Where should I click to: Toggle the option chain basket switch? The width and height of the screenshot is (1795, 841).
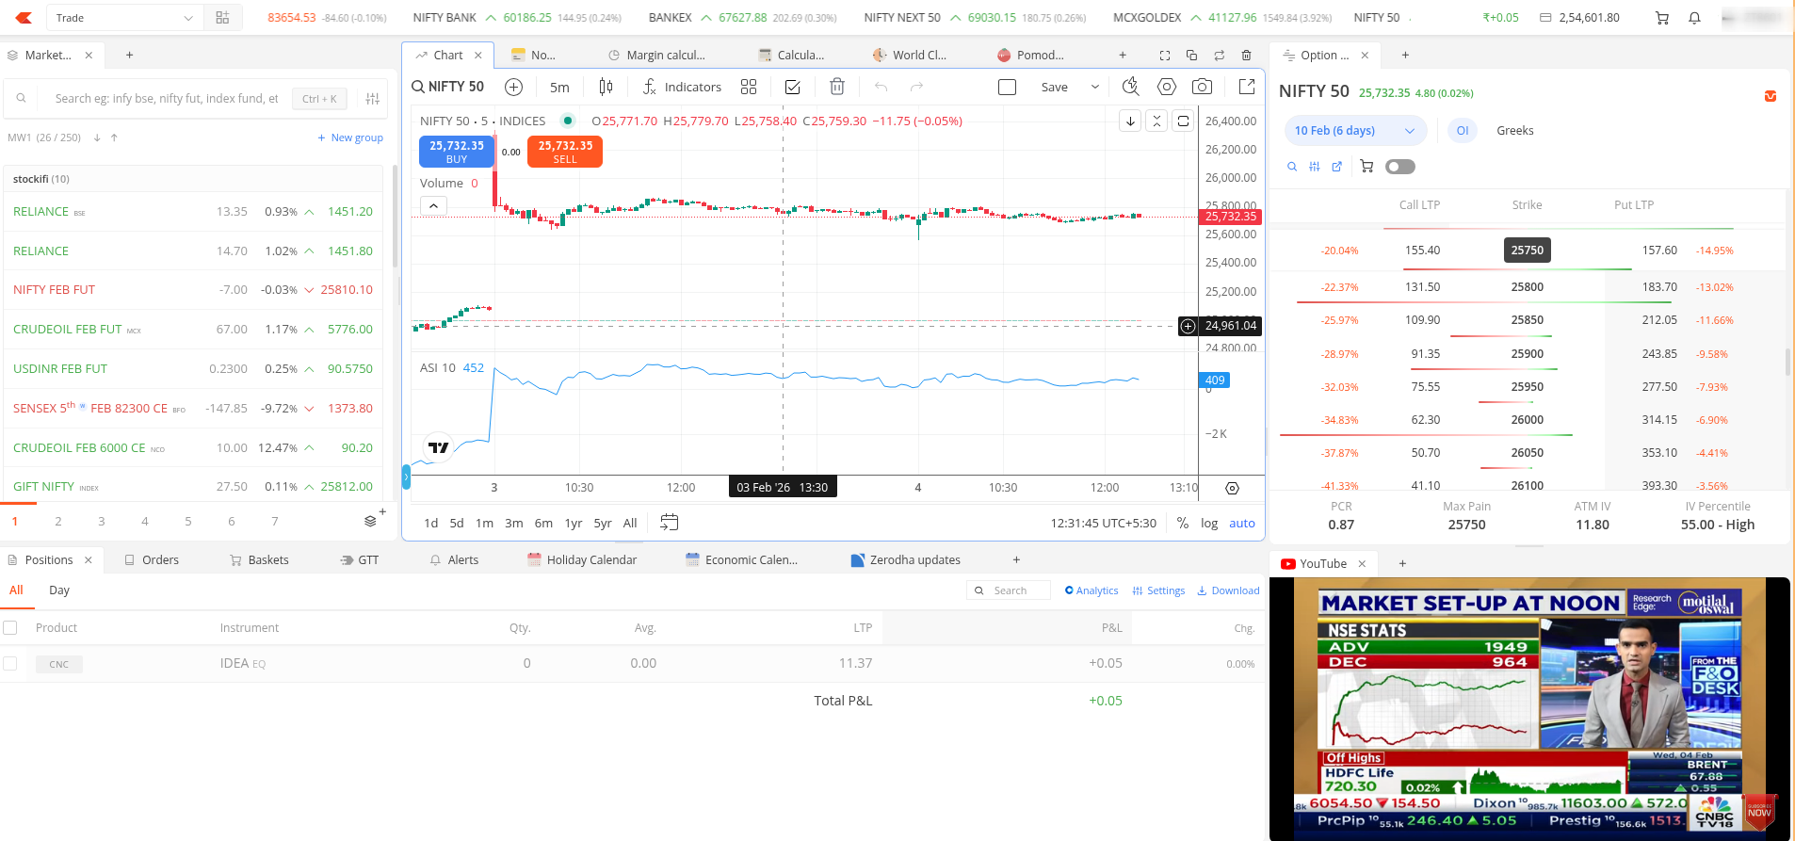tap(1399, 167)
